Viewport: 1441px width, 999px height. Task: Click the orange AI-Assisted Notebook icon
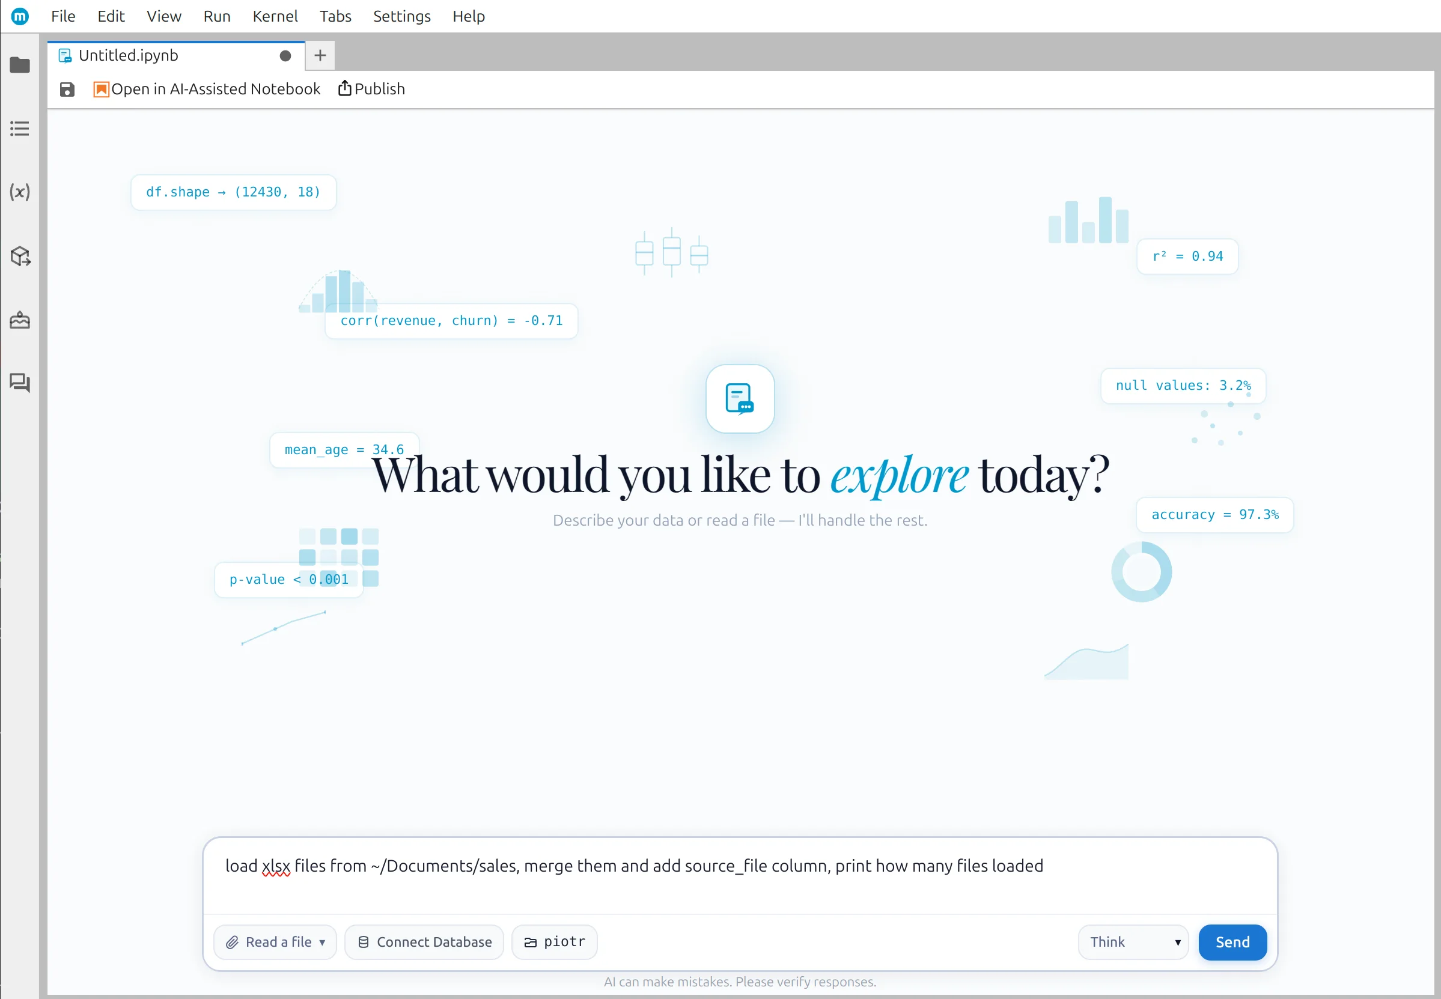[101, 90]
